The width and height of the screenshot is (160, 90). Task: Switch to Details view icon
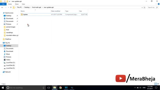pos(155,84)
